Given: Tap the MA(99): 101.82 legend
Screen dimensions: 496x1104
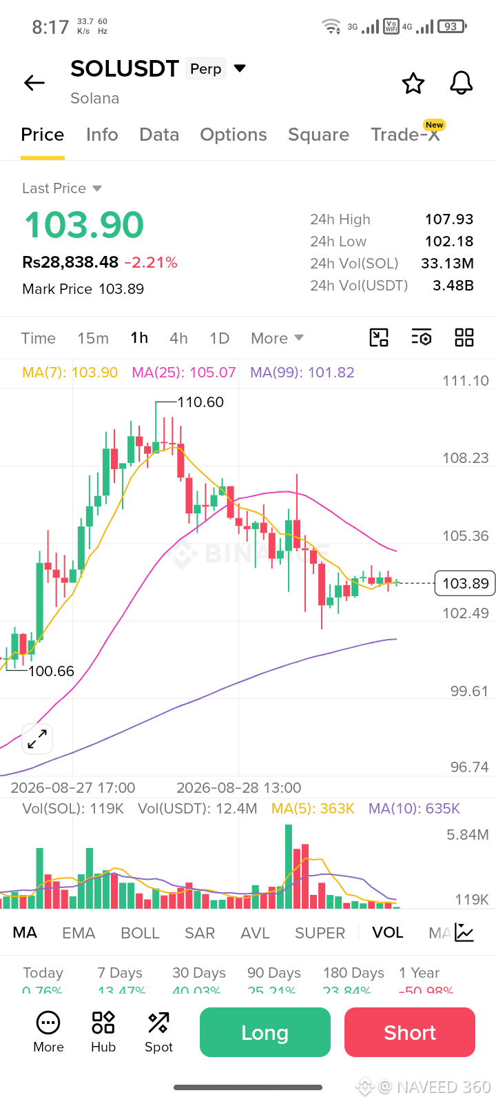Looking at the screenshot, I should [302, 373].
